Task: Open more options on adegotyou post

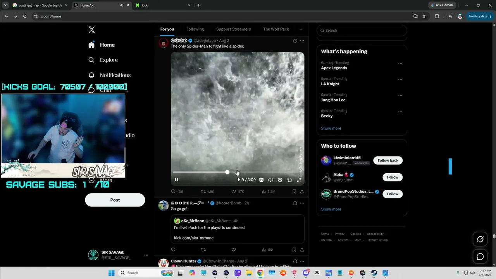Action: pos(302,41)
